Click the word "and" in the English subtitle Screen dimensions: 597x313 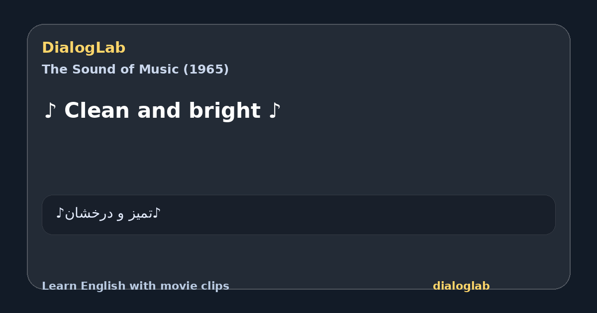[x=160, y=111]
